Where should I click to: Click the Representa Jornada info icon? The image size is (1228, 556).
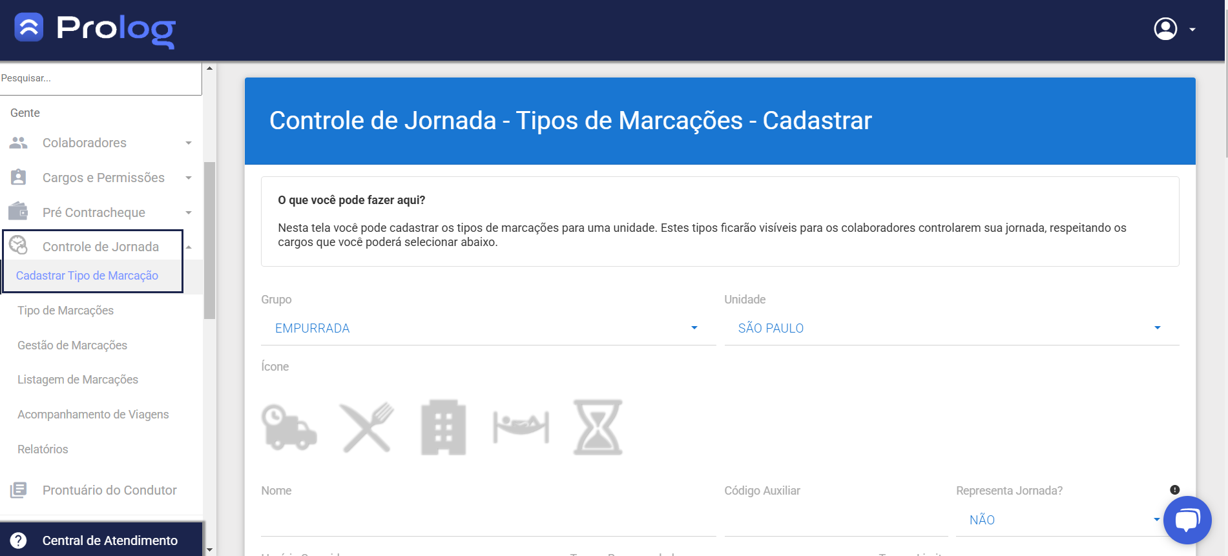pyautogui.click(x=1174, y=490)
